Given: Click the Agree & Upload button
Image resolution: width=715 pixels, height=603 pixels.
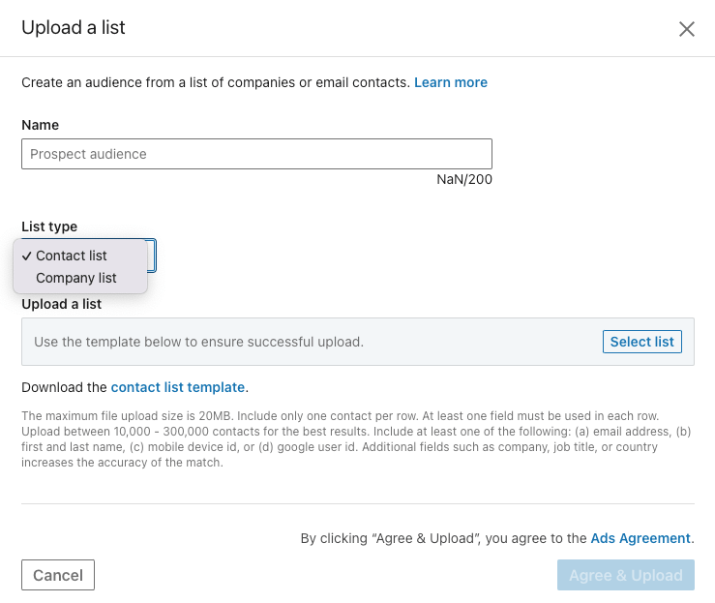Looking at the screenshot, I should (626, 575).
